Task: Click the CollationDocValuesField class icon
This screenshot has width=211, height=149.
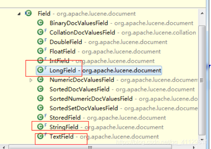Action: point(40,32)
